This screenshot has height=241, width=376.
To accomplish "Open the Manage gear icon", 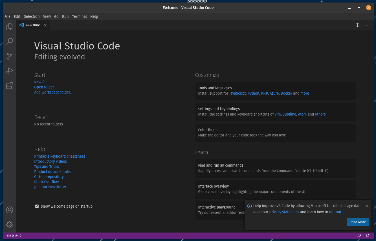I will click(9, 224).
